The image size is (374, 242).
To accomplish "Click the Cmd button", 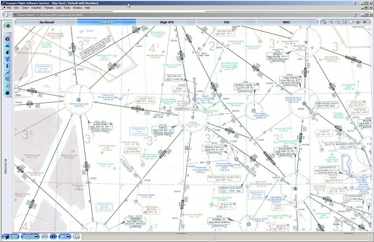I will pyautogui.click(x=11, y=237).
